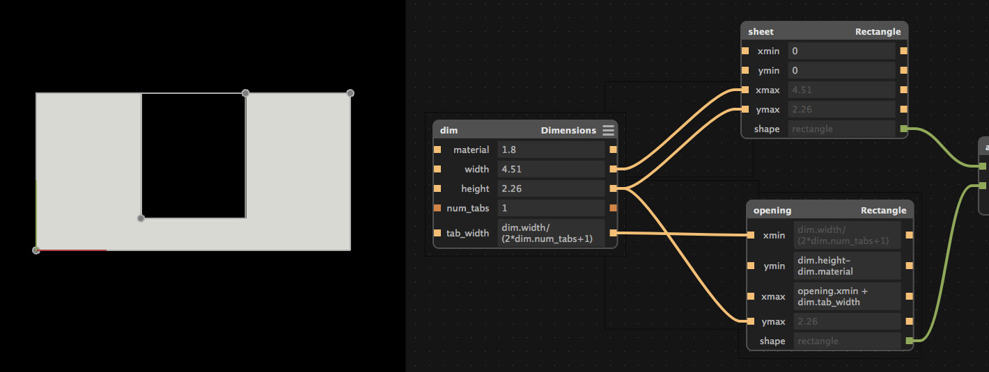Viewport: 989px width, 372px height.
Task: Click the ymax input port on sheet node
Action: (745, 109)
